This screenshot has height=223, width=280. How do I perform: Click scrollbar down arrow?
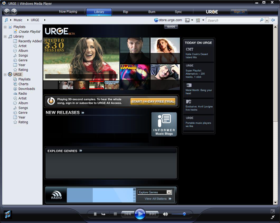(275, 203)
